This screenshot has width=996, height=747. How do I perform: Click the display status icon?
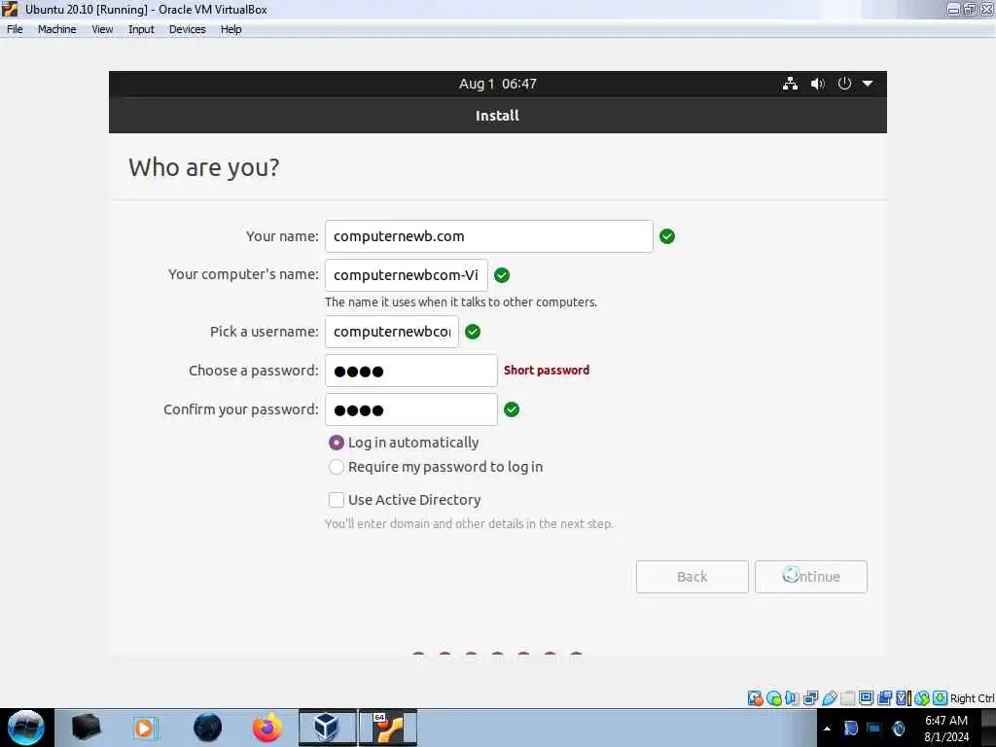pos(866,698)
